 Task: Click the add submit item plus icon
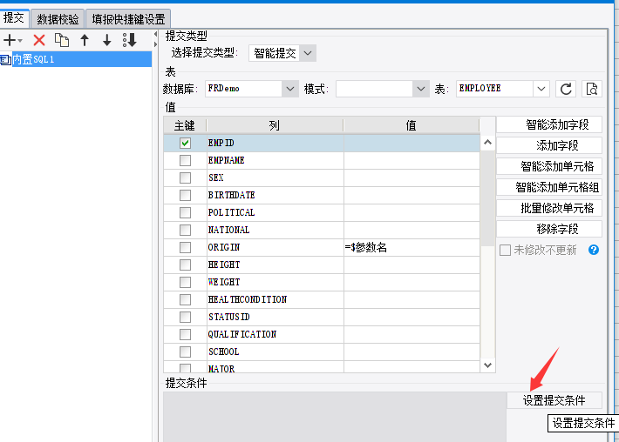[10, 40]
